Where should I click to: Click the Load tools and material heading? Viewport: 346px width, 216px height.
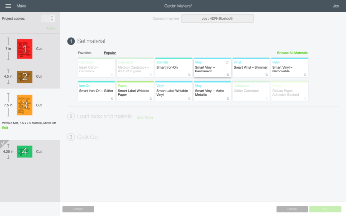(x=105, y=116)
